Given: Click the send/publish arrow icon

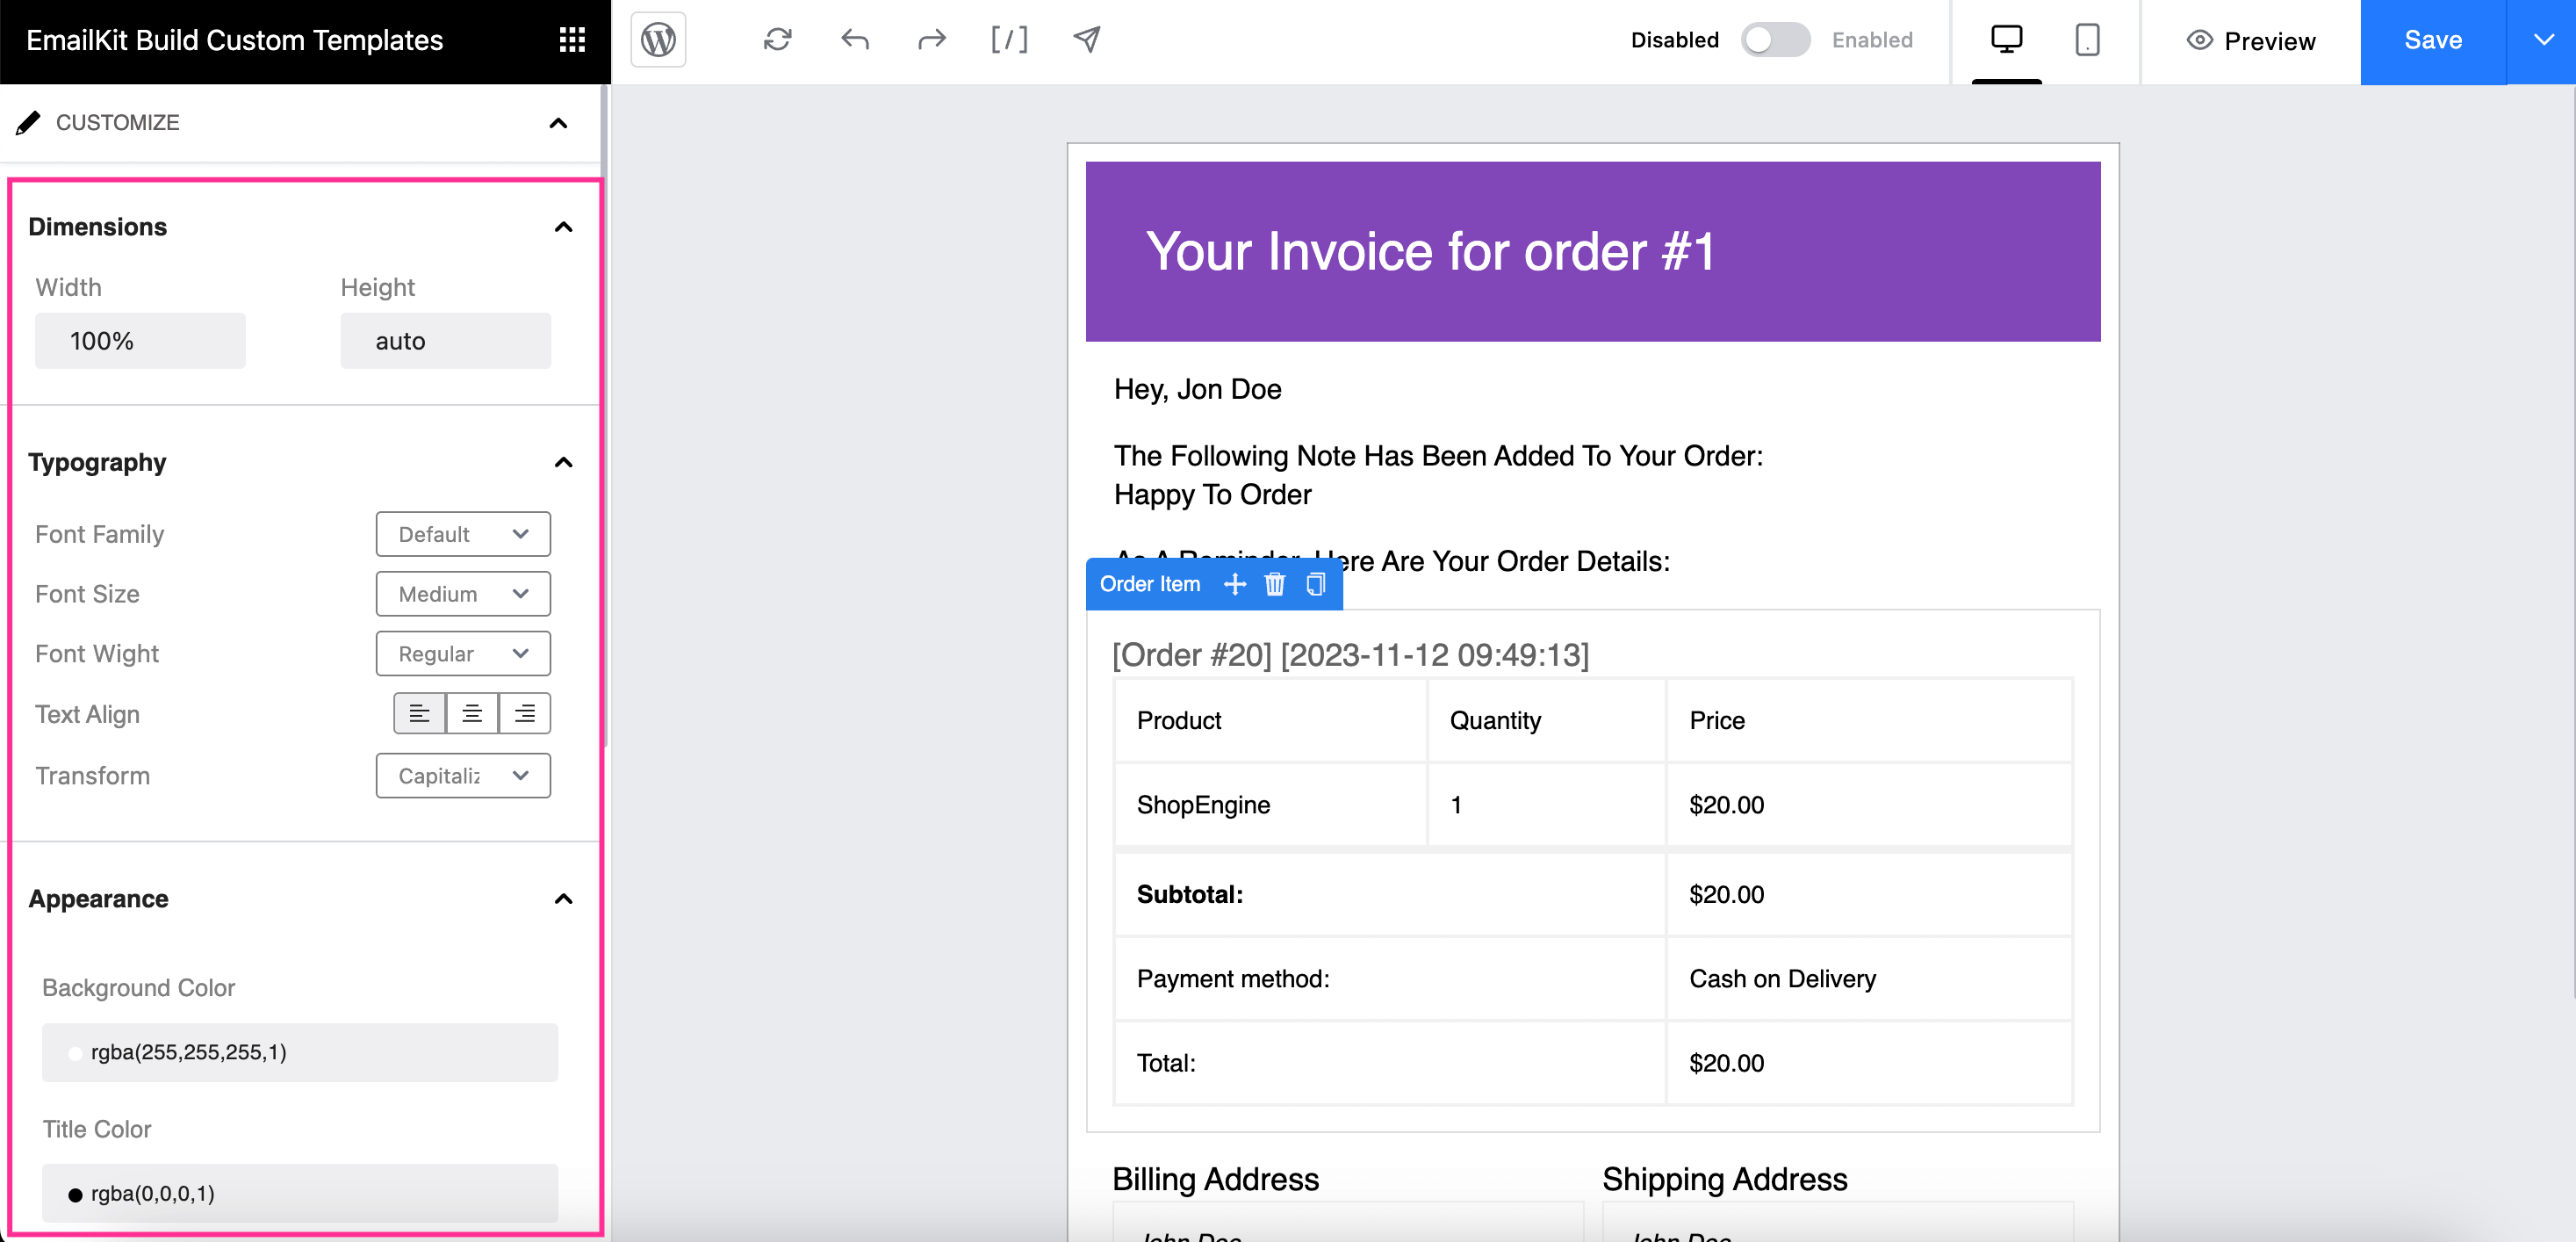Looking at the screenshot, I should pyautogui.click(x=1084, y=41).
